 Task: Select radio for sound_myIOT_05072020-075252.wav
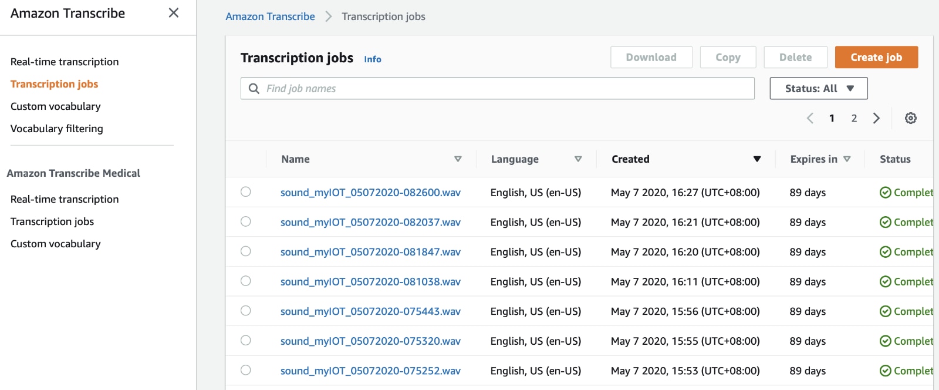click(246, 370)
